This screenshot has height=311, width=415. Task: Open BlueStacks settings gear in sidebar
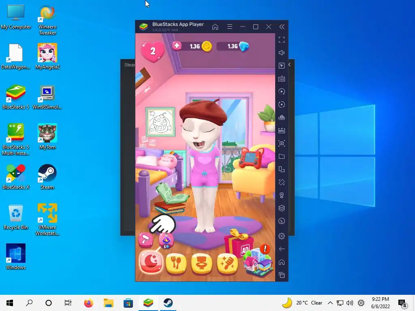click(x=282, y=236)
